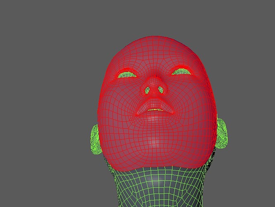Select the lower lip of the face
Viewport: 275px width, 207px height.
coord(154,115)
